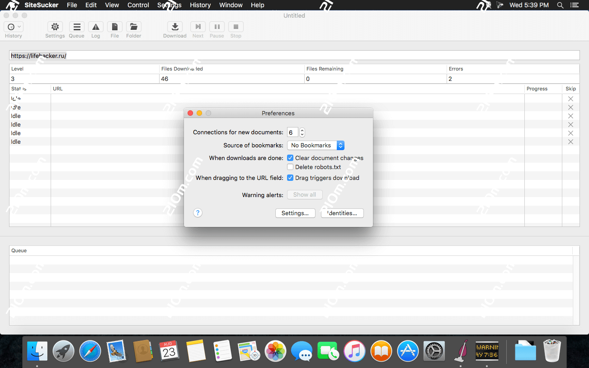Open System Preferences gear in Dock

[x=434, y=351]
